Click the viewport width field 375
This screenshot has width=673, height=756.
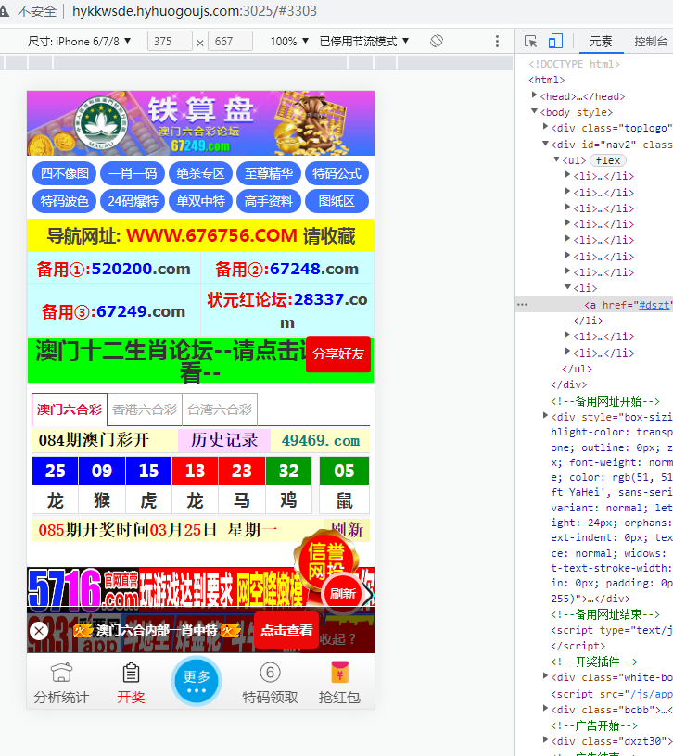pos(170,42)
